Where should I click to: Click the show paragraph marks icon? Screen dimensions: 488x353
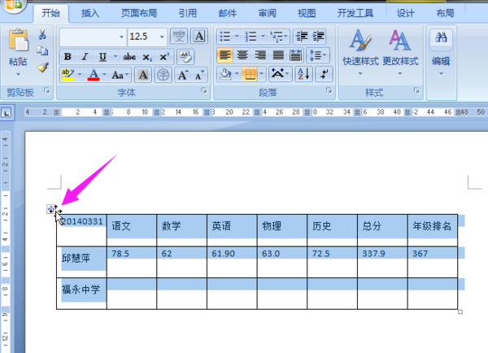pyautogui.click(x=325, y=74)
